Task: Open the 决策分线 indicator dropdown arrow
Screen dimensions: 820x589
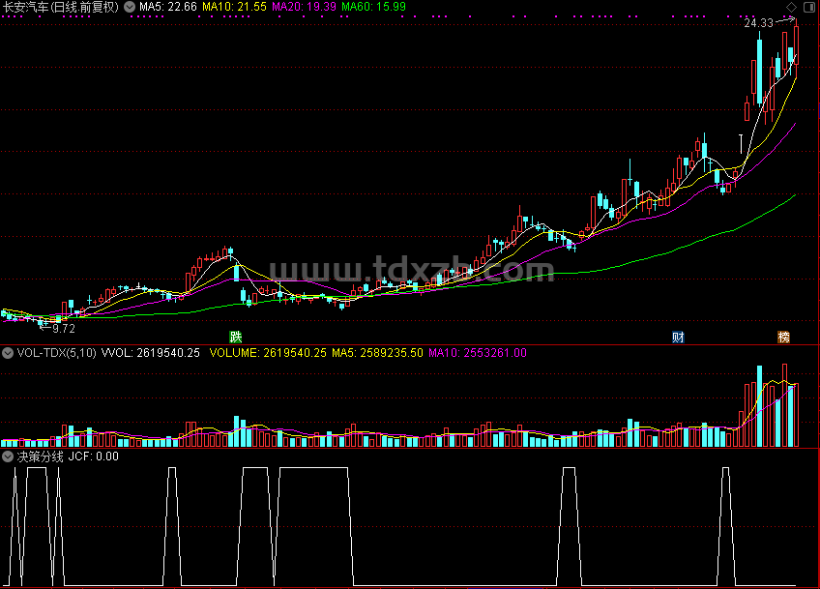Action: [8, 456]
